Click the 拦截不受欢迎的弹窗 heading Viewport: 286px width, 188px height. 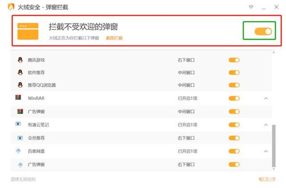click(x=83, y=27)
